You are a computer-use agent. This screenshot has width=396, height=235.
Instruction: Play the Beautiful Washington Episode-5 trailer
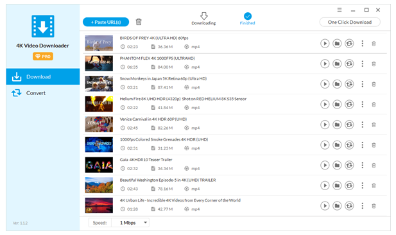coord(325,186)
